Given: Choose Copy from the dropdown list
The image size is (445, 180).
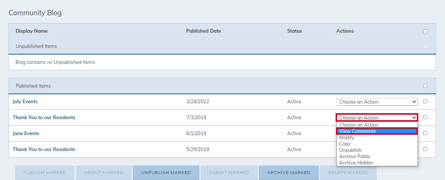Looking at the screenshot, I should point(377,144).
